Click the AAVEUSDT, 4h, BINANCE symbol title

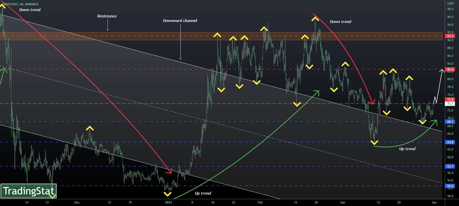[20, 4]
